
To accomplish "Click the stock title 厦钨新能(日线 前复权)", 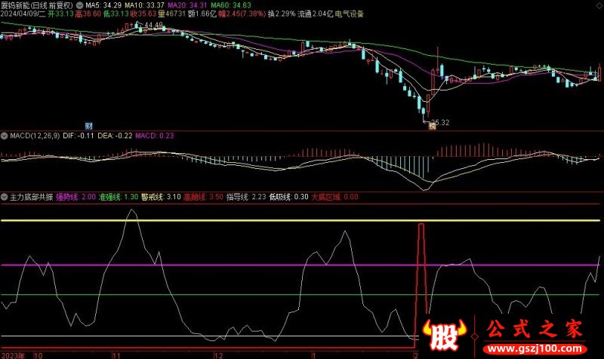I will tap(37, 5).
